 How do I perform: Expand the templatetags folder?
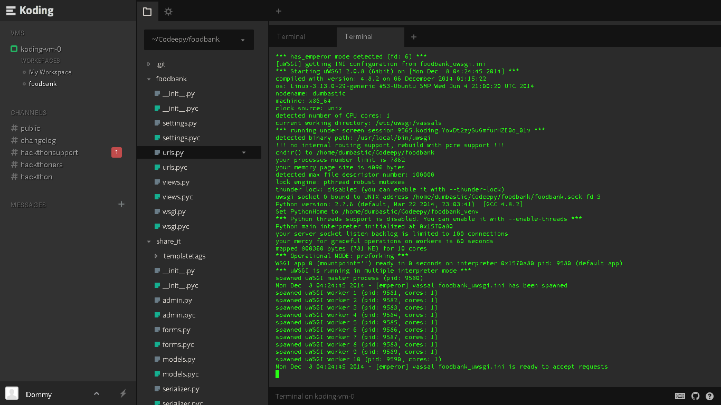click(x=156, y=256)
